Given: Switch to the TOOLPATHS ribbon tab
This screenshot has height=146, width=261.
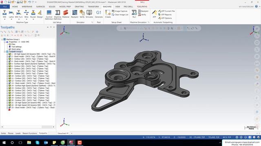Looking at the screenshot, I should (142, 6).
